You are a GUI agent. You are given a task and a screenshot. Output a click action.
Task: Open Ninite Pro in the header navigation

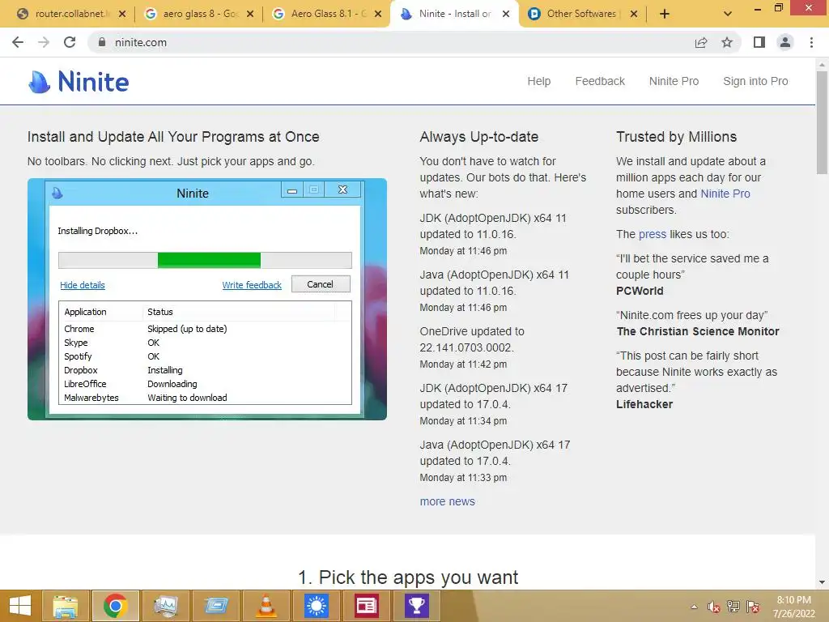click(x=674, y=82)
